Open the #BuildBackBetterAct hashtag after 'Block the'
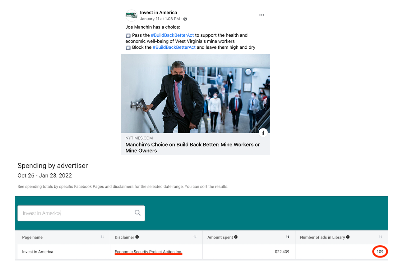 point(174,47)
